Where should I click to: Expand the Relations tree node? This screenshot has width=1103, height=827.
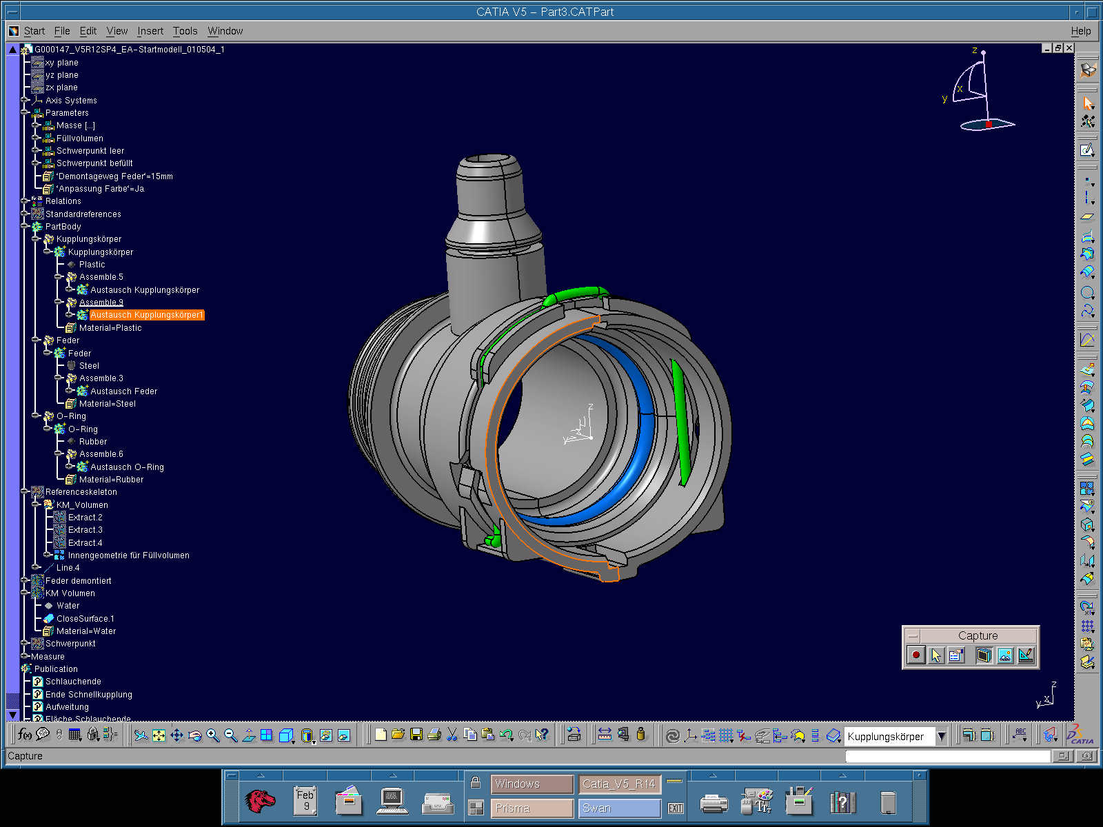(x=25, y=201)
